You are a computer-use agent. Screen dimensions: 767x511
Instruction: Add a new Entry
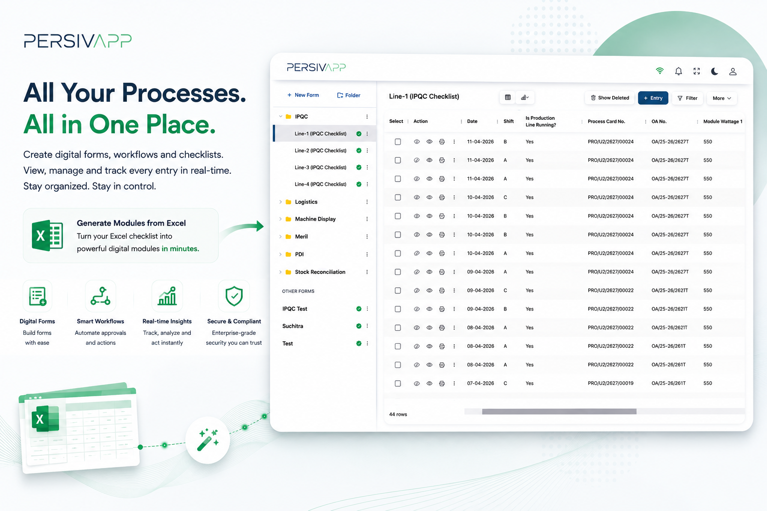click(653, 98)
